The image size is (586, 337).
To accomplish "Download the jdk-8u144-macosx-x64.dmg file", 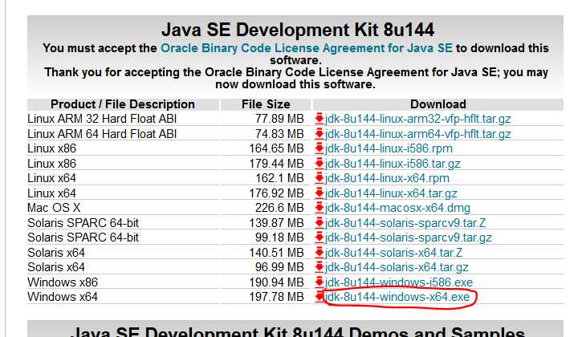I will [x=397, y=208].
